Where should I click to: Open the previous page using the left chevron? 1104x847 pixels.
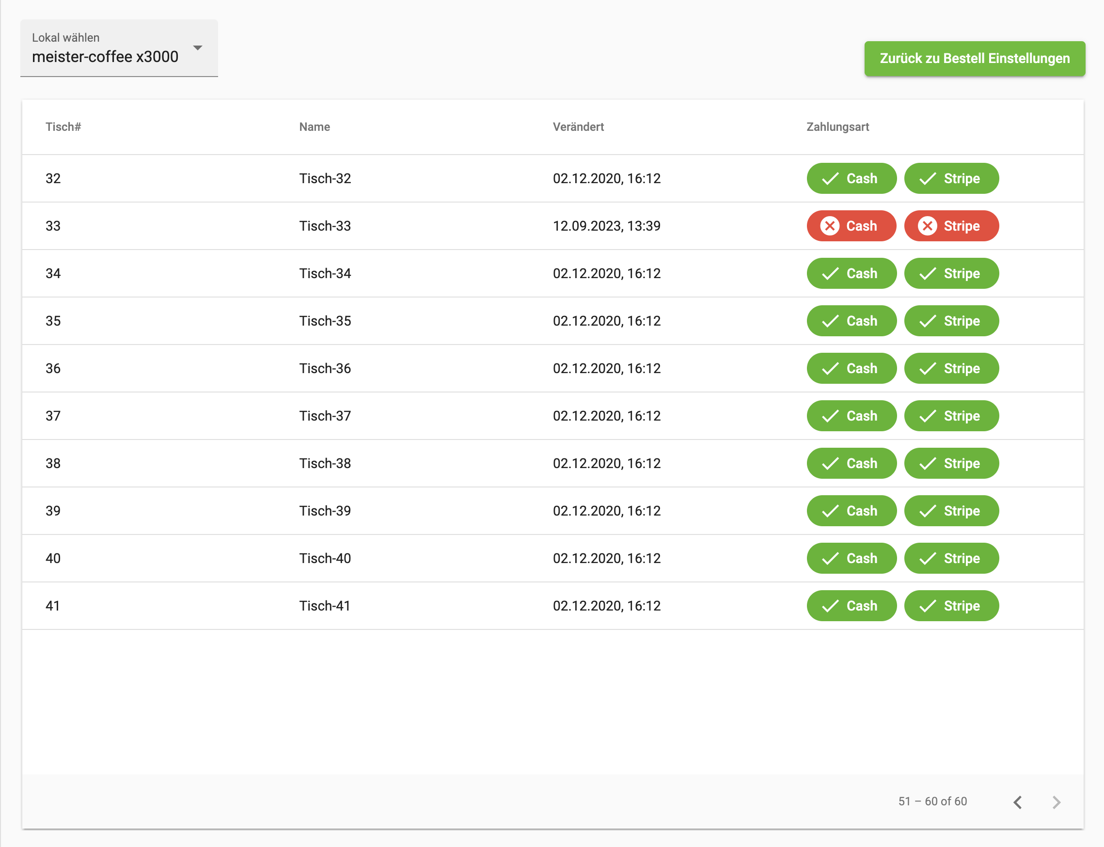tap(1018, 801)
